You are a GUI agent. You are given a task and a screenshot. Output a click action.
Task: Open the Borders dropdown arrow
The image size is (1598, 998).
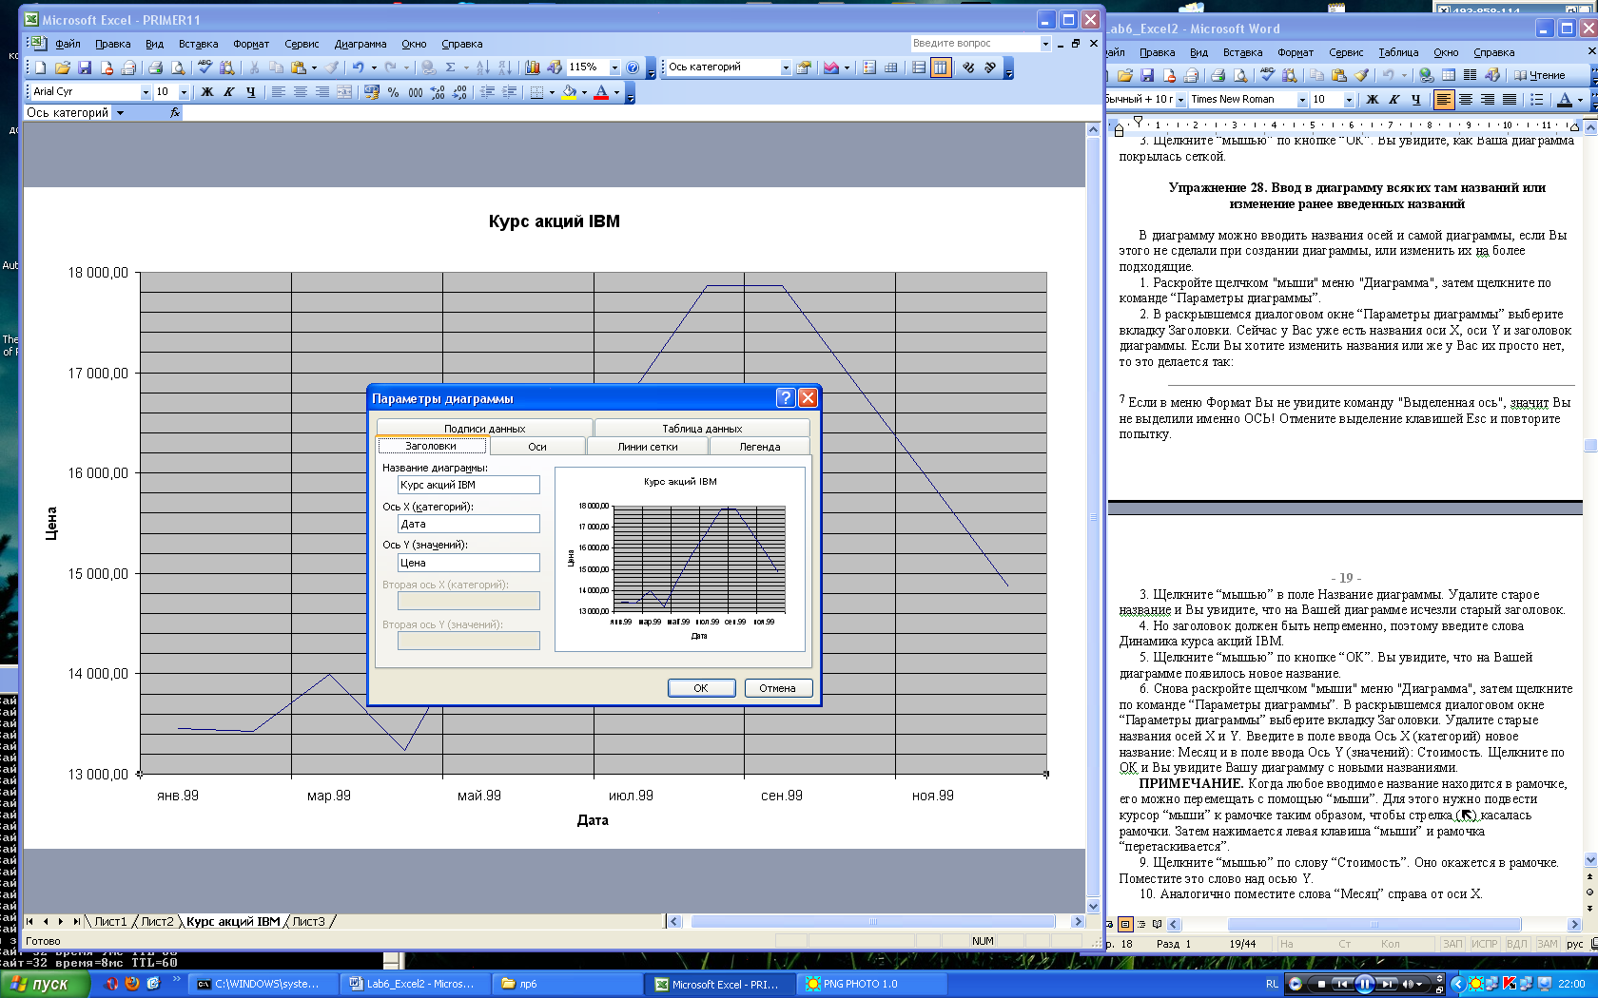pyautogui.click(x=552, y=92)
